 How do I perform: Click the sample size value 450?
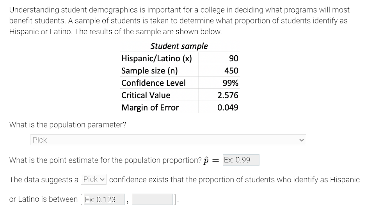pos(231,71)
